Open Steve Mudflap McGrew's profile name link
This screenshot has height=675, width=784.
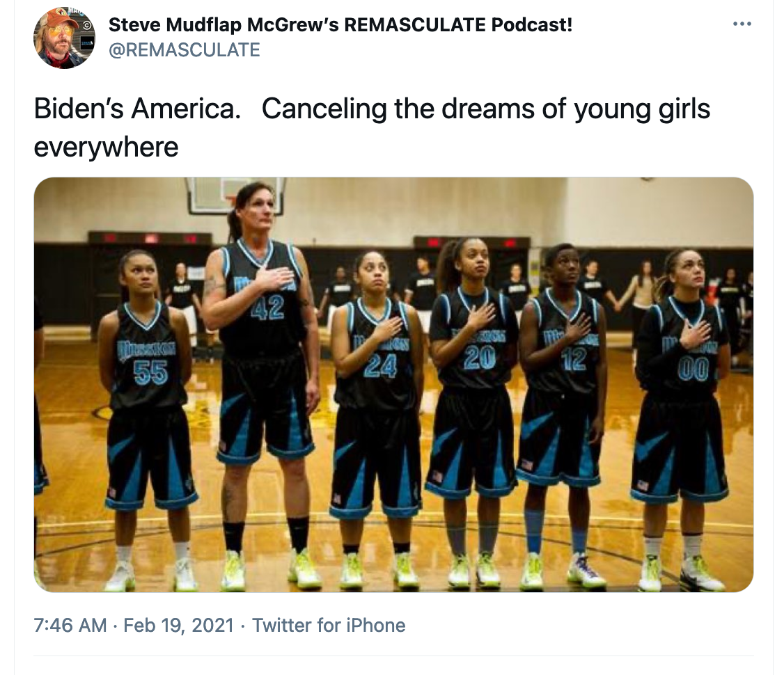(340, 24)
